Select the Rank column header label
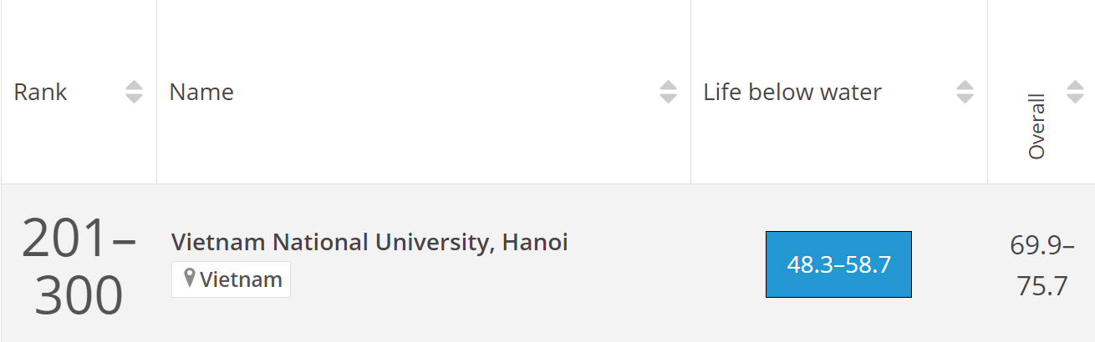Screen dimensions: 1095x342 (x=40, y=92)
